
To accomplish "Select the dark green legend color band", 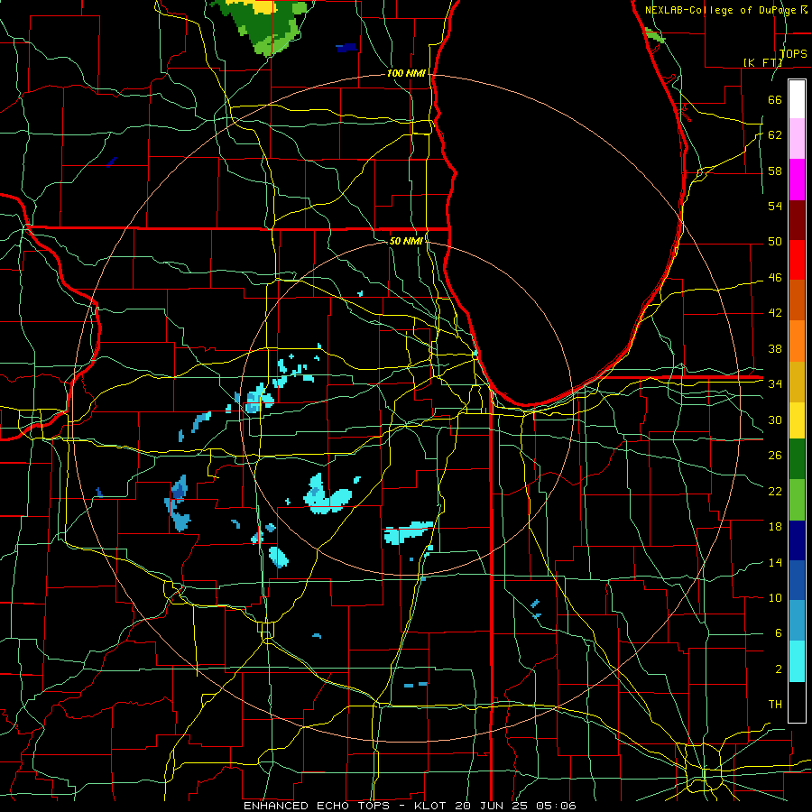I will [x=797, y=459].
